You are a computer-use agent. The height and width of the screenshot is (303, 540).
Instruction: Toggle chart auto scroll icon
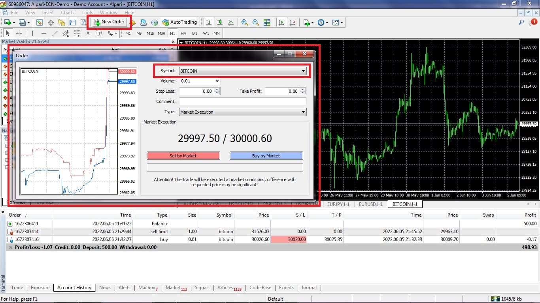click(x=281, y=22)
